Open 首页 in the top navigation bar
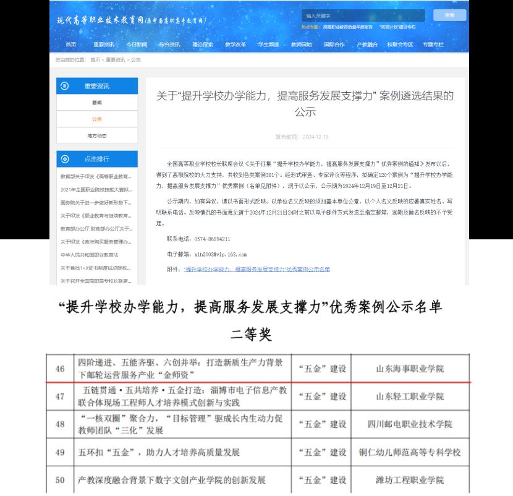 (71, 45)
